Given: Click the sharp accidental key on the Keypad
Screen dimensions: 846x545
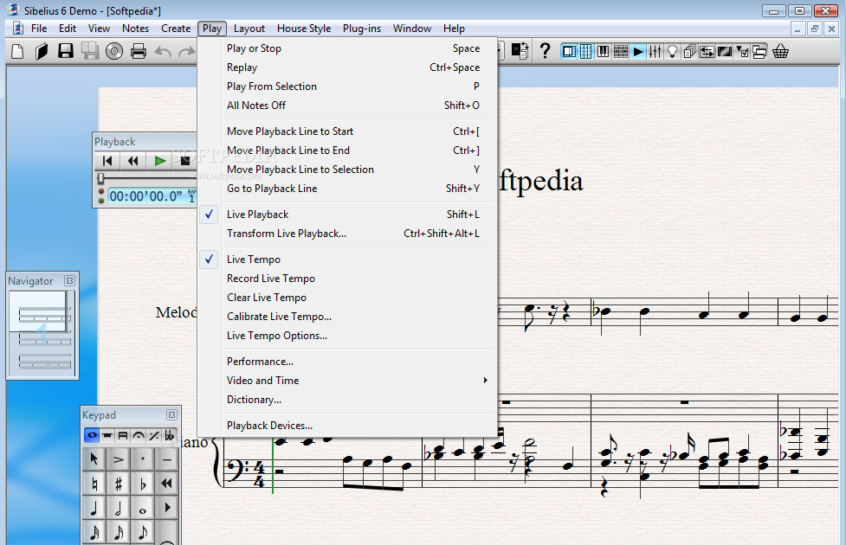Looking at the screenshot, I should tap(119, 484).
